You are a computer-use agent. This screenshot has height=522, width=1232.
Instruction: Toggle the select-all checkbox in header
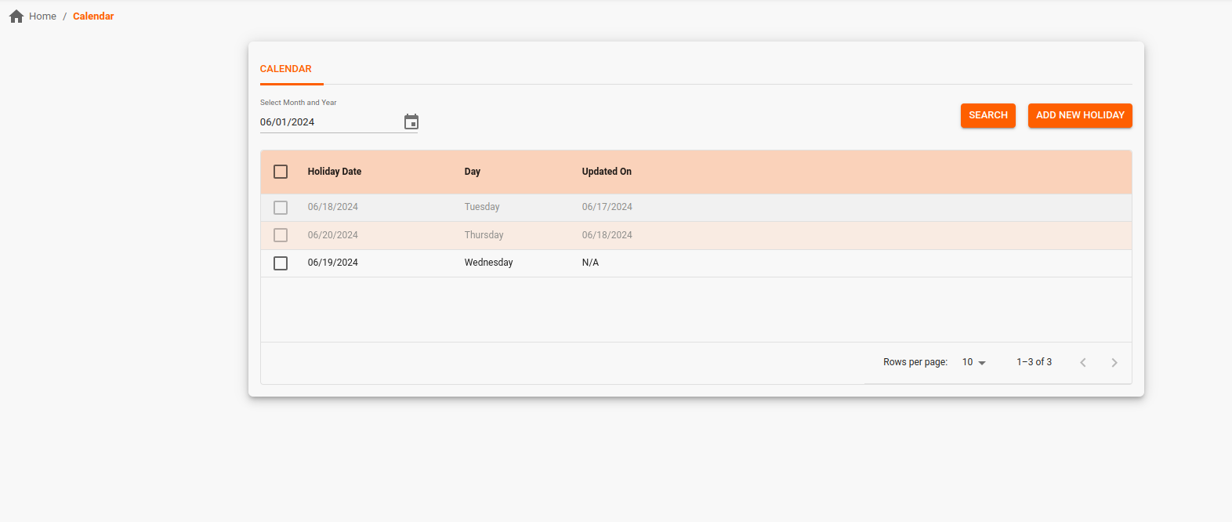coord(281,172)
